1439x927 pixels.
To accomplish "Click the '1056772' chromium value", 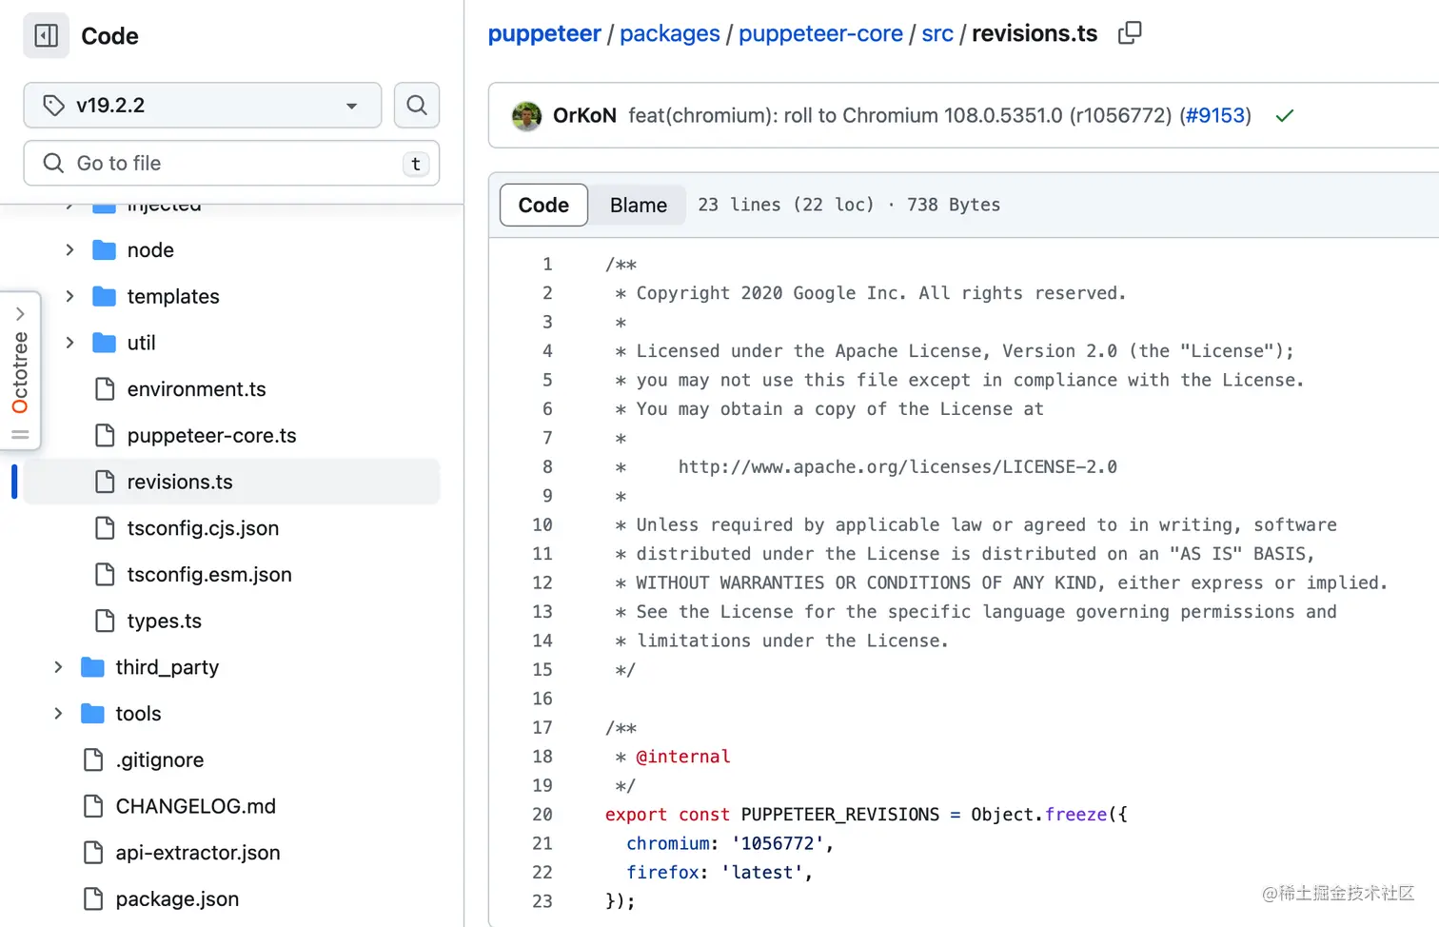I will 777,843.
